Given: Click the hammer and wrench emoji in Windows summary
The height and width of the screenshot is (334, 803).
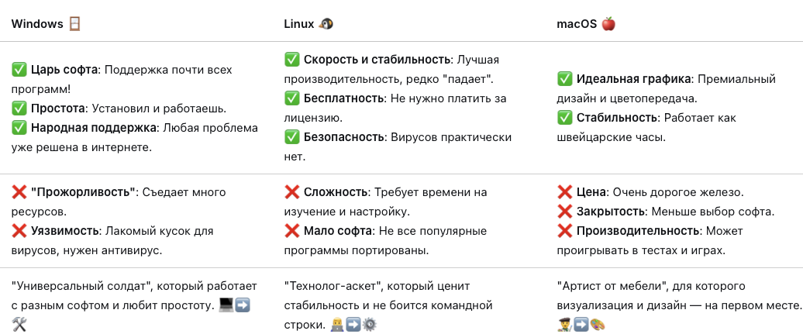Looking at the screenshot, I should pos(19,324).
